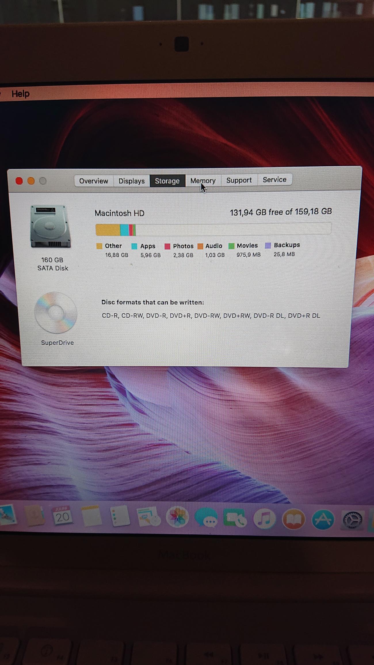
Task: Open Mail from the Dock
Action: [x=7, y=515]
